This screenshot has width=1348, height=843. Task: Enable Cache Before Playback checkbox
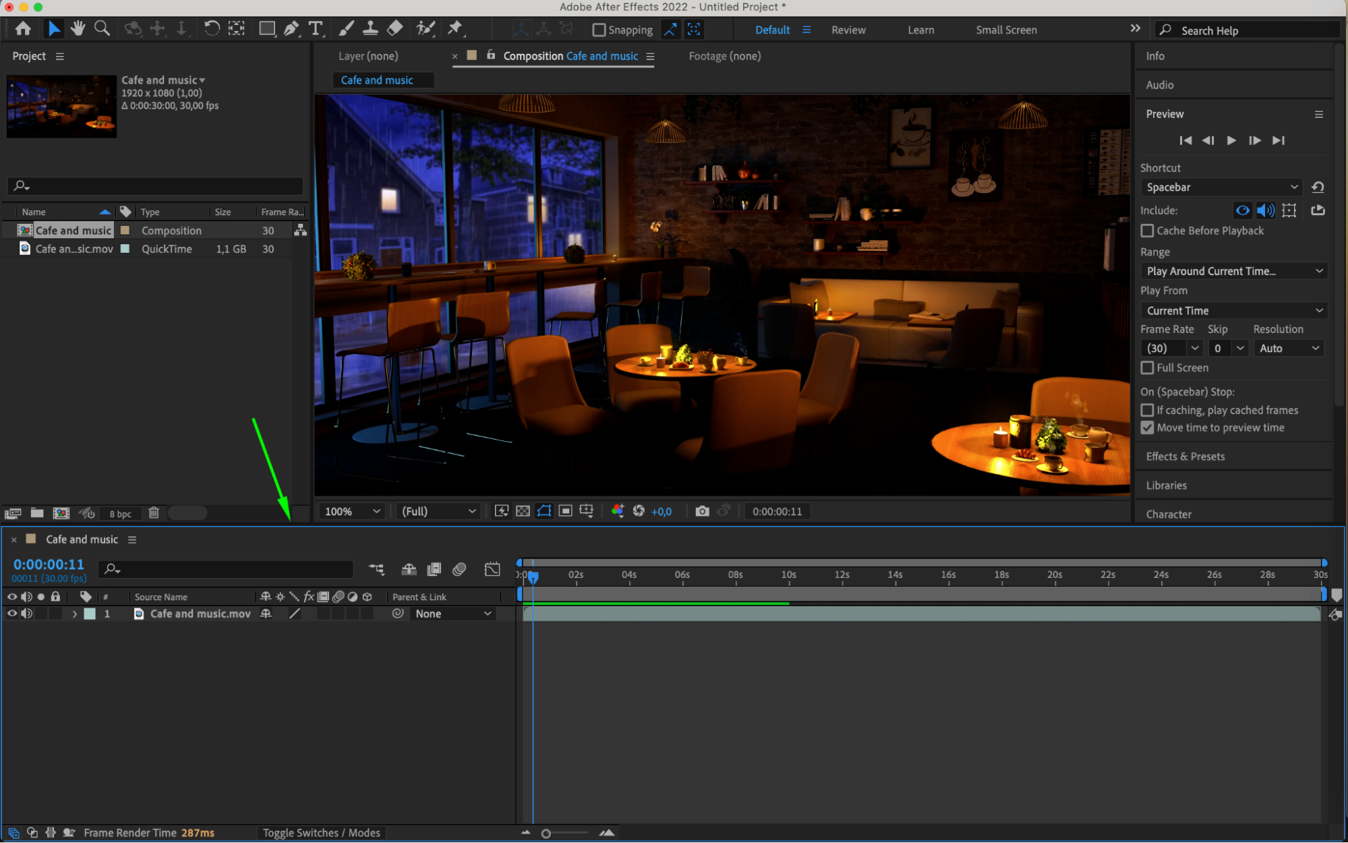pos(1147,231)
